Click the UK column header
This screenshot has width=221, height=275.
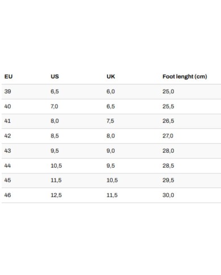(x=110, y=77)
